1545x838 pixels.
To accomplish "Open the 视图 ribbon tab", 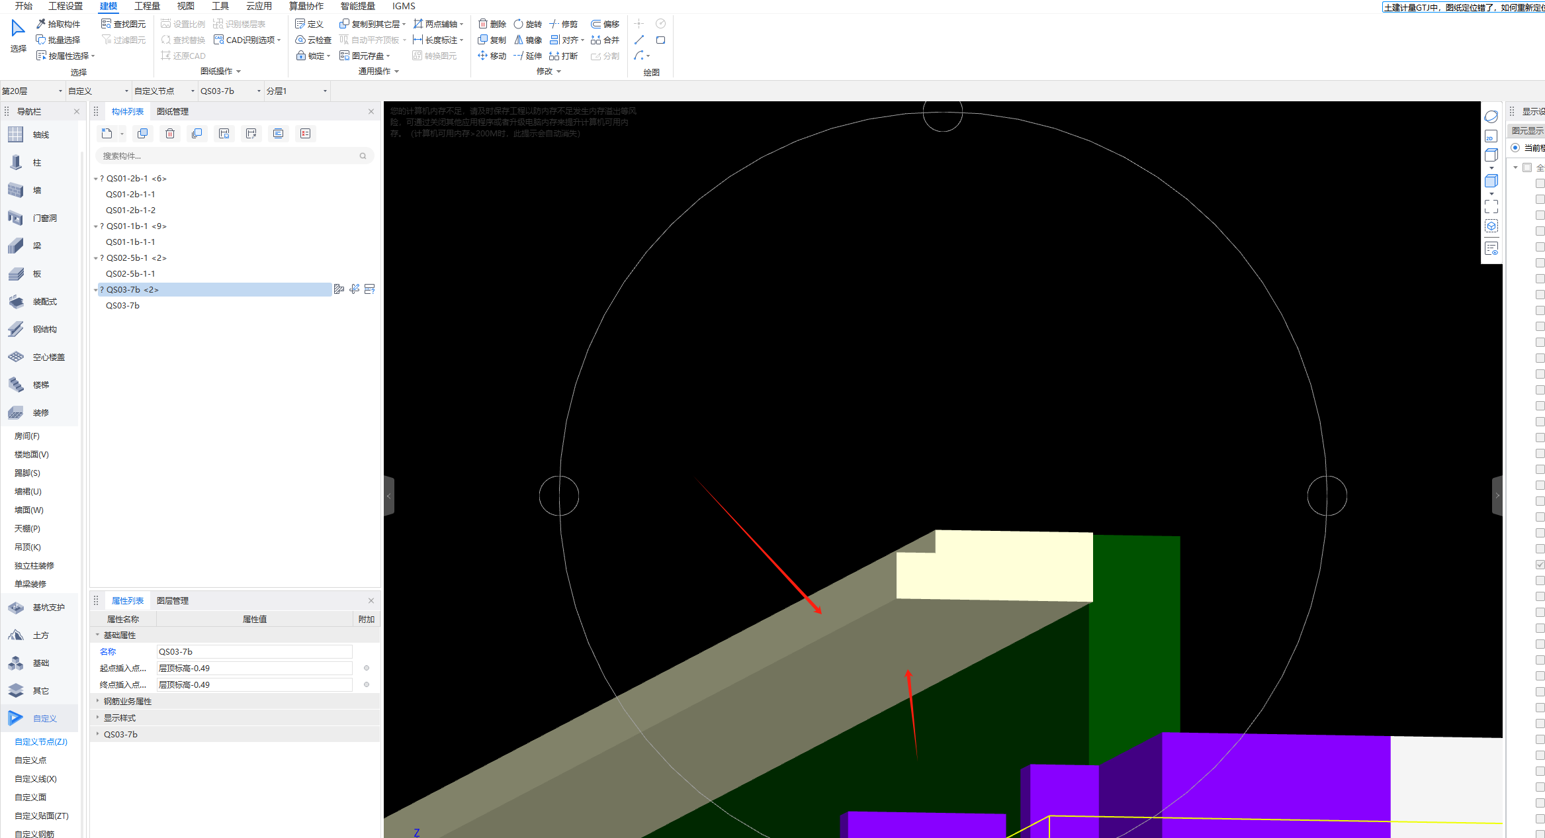I will click(186, 6).
